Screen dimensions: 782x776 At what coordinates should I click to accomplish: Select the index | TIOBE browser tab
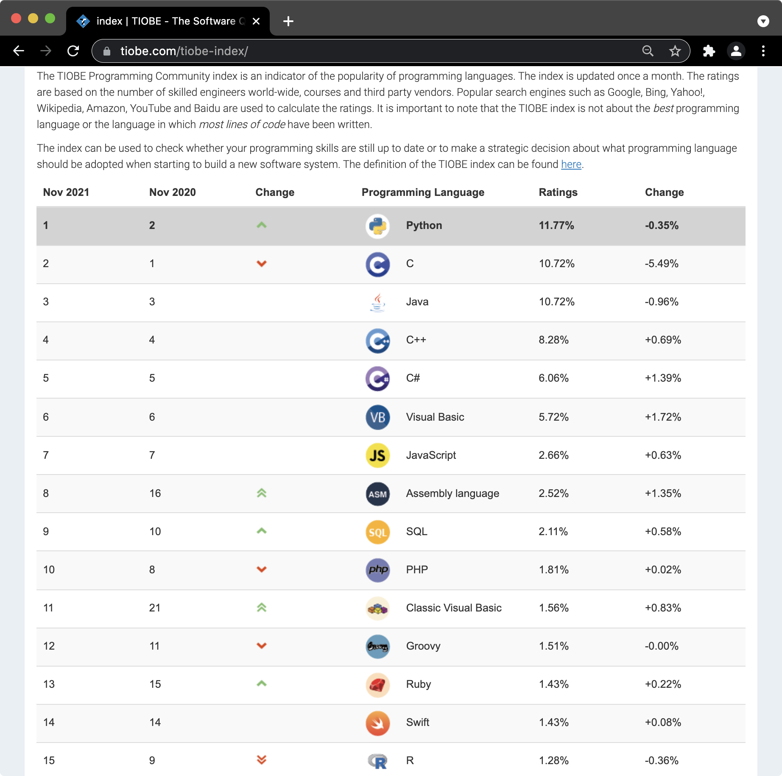pyautogui.click(x=168, y=21)
